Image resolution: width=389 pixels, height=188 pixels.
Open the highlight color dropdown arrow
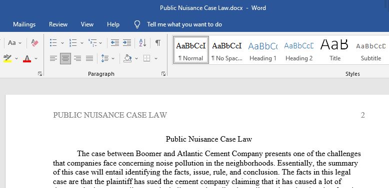(x=16, y=59)
